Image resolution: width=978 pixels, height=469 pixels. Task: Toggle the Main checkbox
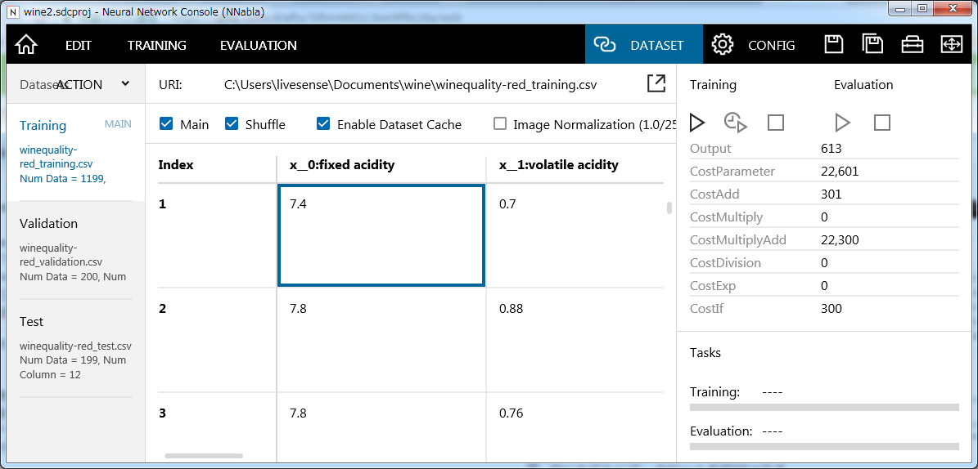(x=167, y=124)
